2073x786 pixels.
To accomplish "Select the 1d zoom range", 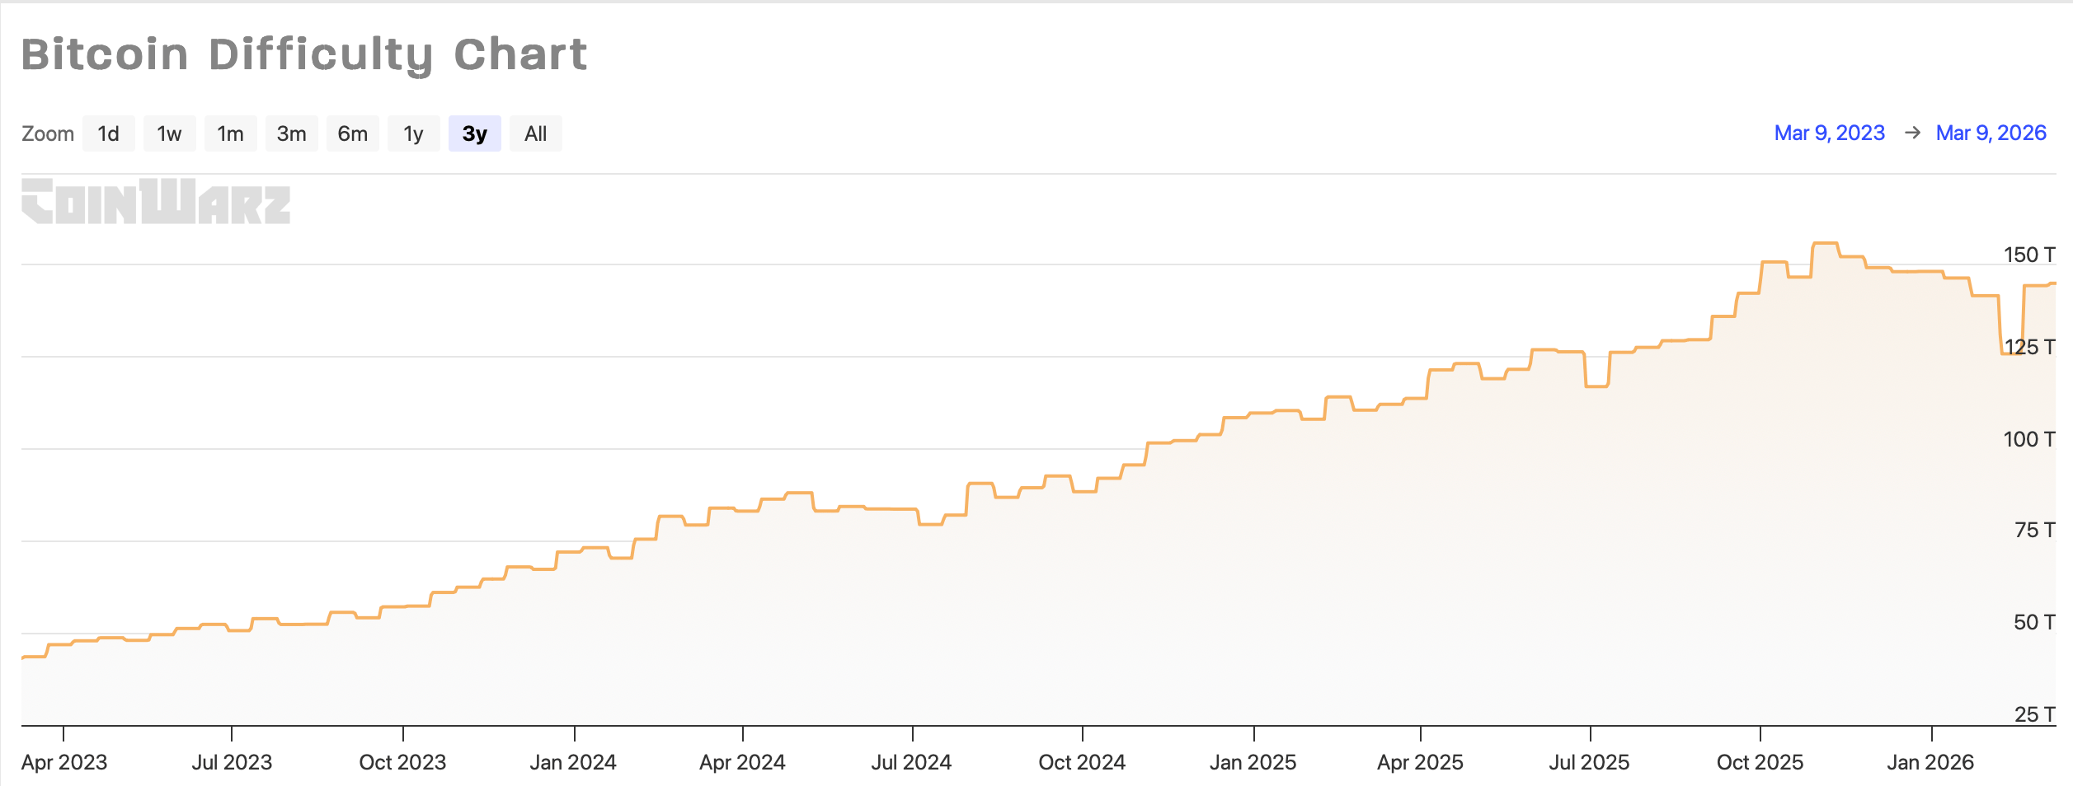I will (108, 133).
